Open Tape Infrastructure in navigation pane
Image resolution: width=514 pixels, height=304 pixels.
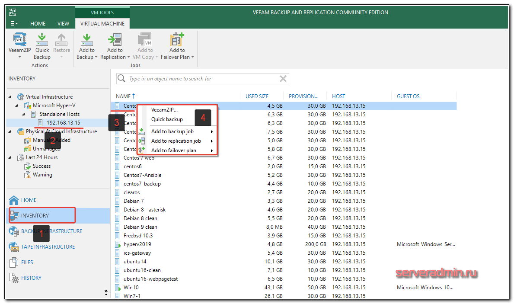48,247
